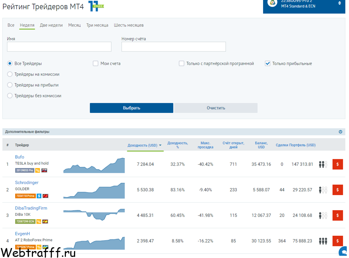This screenshot has width=349, height=258.
Task: Open the account selector dropdown arrows
Action: [339, 3]
